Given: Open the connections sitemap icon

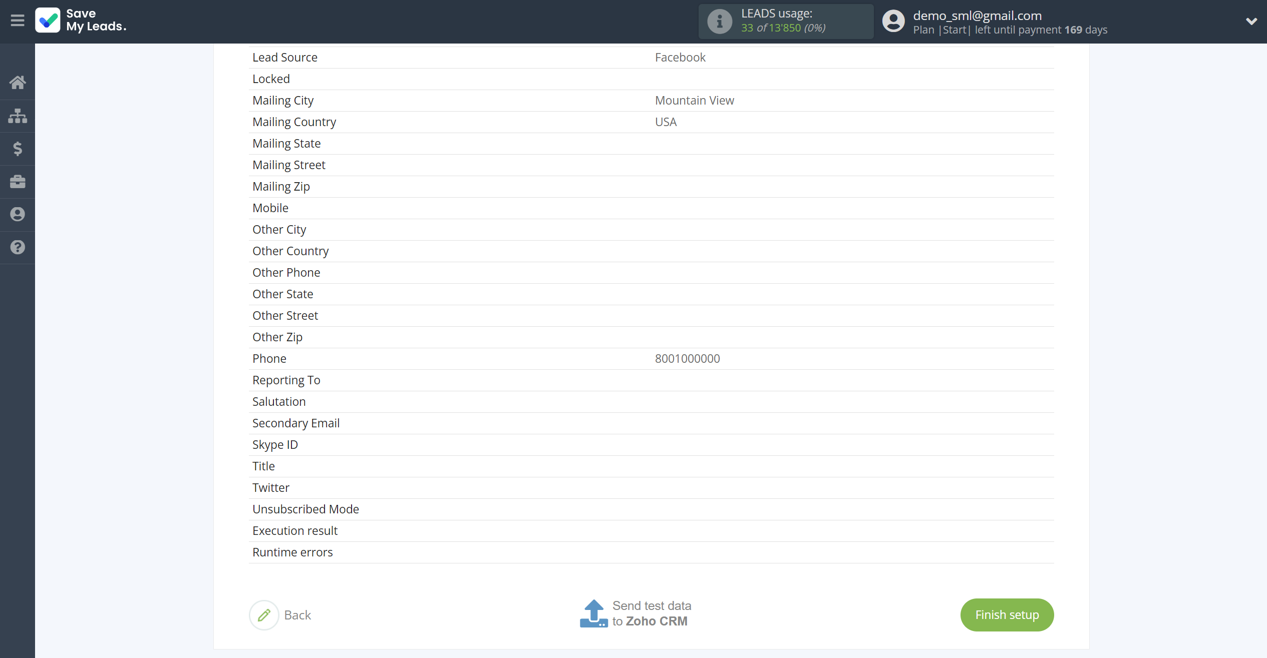Looking at the screenshot, I should [18, 116].
